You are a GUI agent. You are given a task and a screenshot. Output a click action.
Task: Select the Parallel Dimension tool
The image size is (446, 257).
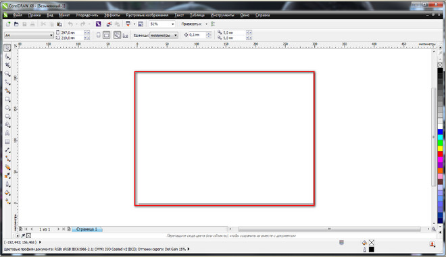tap(7, 150)
